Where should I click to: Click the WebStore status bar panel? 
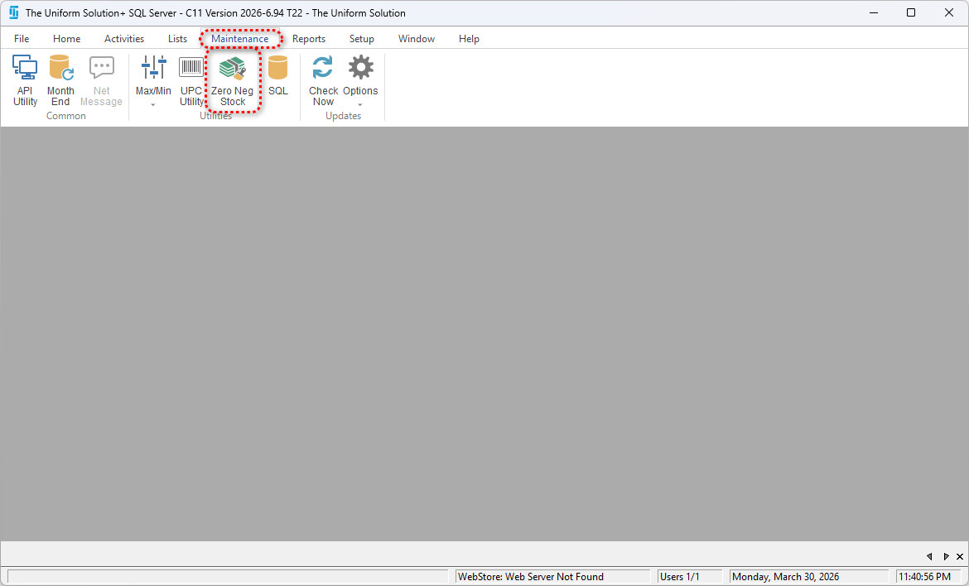tap(552, 577)
